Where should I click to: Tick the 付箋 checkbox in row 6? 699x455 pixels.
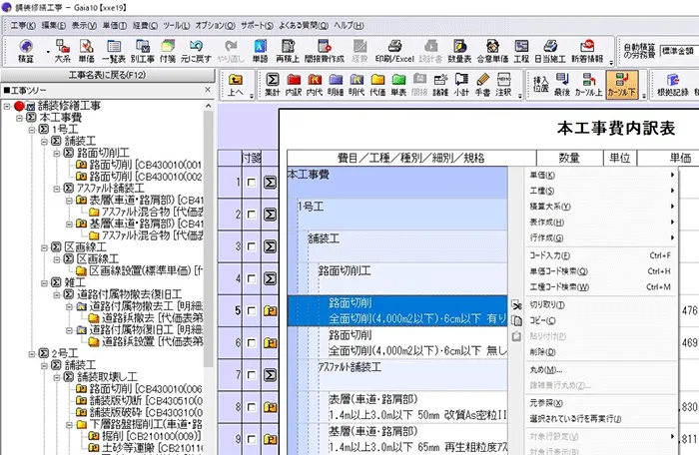tap(252, 342)
